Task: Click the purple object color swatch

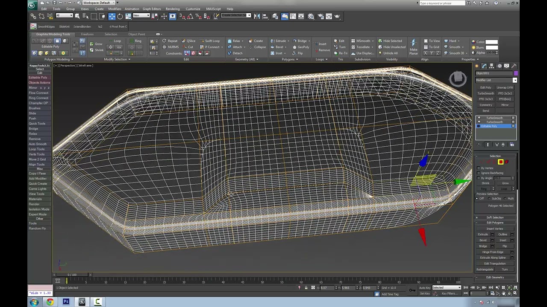Action: 515,73
